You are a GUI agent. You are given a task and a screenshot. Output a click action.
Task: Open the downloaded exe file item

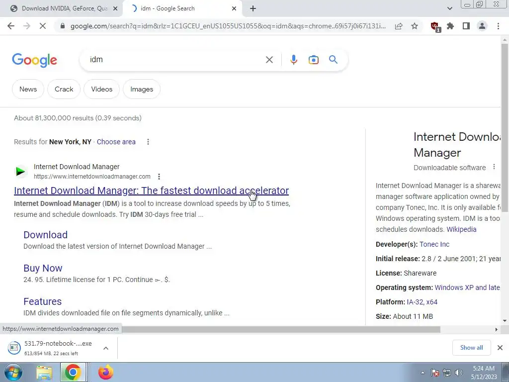click(52, 348)
